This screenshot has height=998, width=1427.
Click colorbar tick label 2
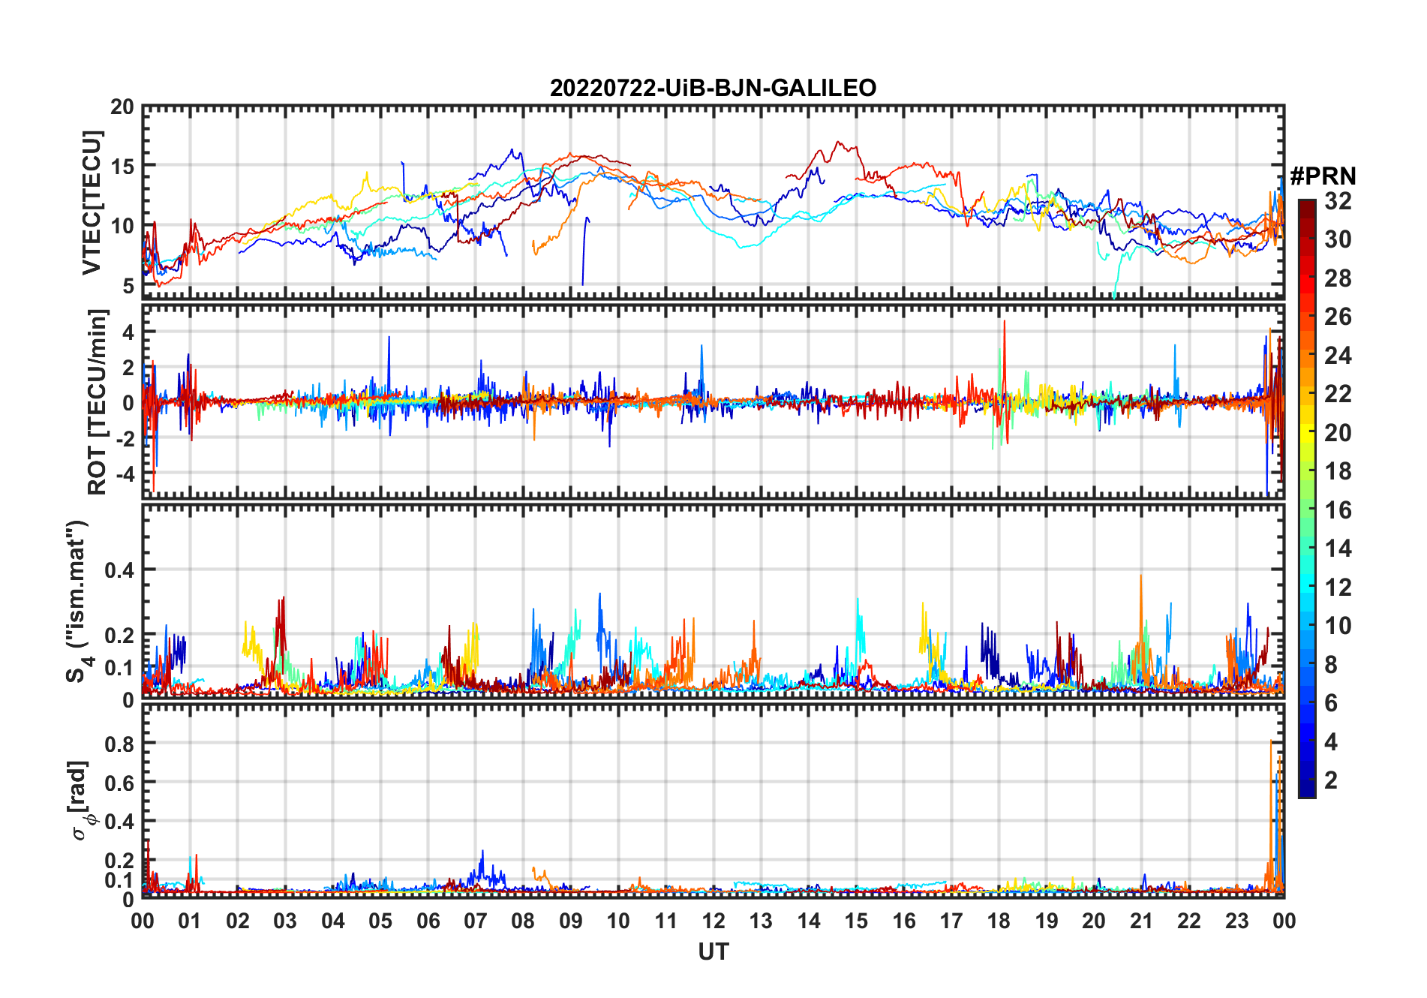(1331, 780)
